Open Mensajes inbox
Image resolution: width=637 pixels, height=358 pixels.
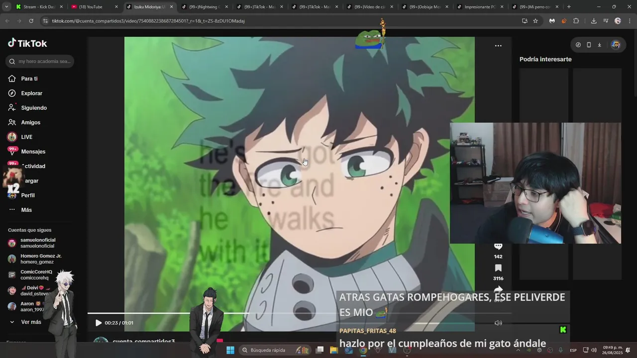(x=33, y=152)
